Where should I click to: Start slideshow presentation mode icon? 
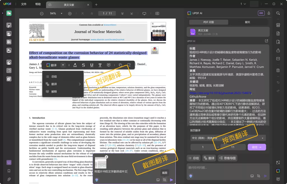pyautogui.click(x=144, y=13)
